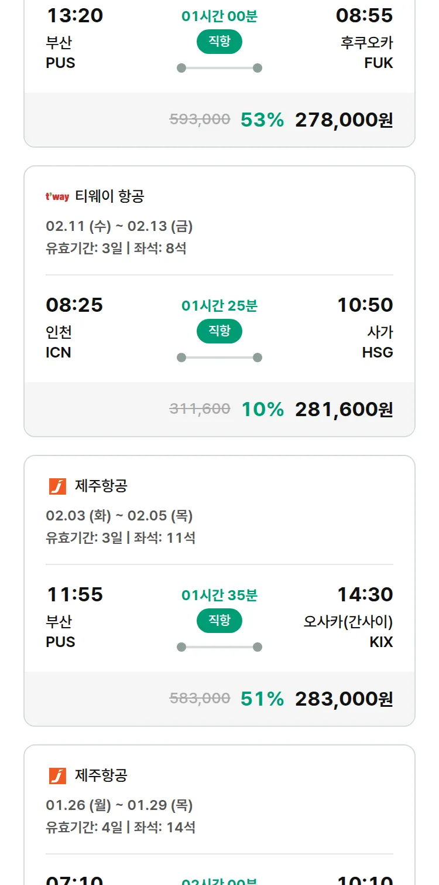Select the 283,000원 Jeju Air fare

pyautogui.click(x=344, y=699)
